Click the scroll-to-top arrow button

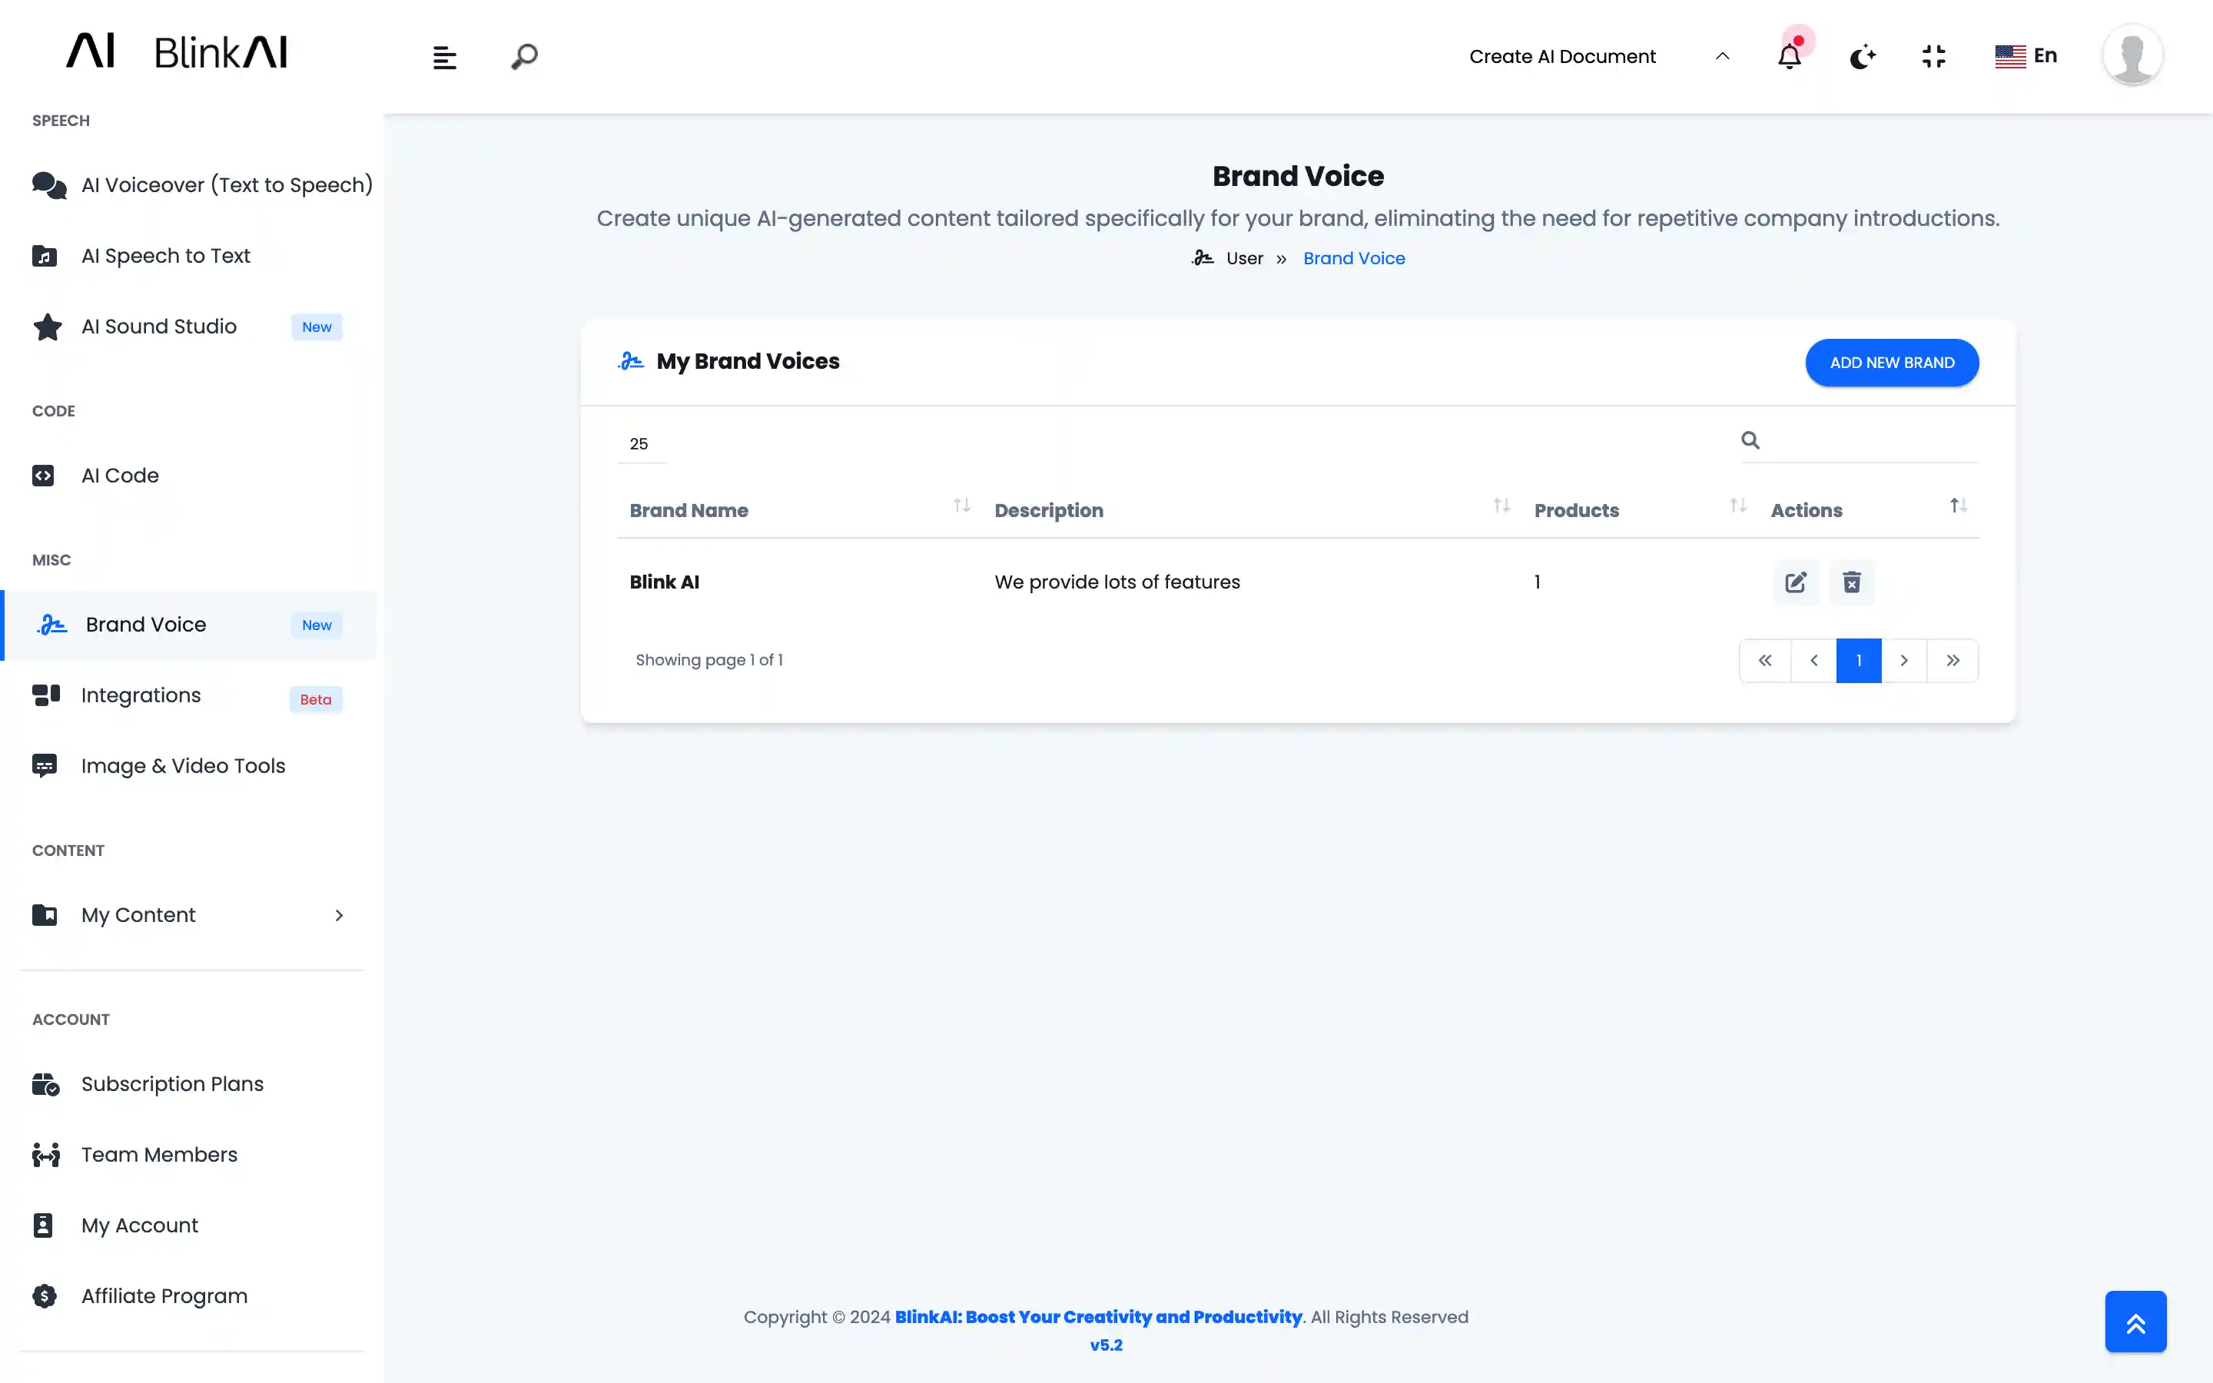coord(2135,1321)
